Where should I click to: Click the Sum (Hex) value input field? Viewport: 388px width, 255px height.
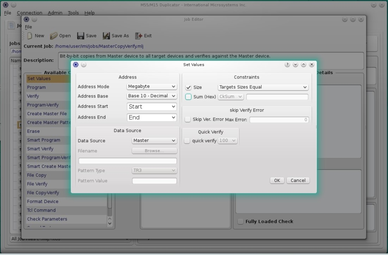(277, 97)
